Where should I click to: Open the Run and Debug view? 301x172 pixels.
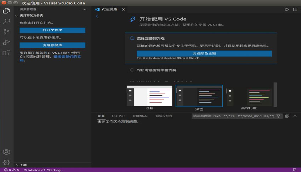pos(6,42)
